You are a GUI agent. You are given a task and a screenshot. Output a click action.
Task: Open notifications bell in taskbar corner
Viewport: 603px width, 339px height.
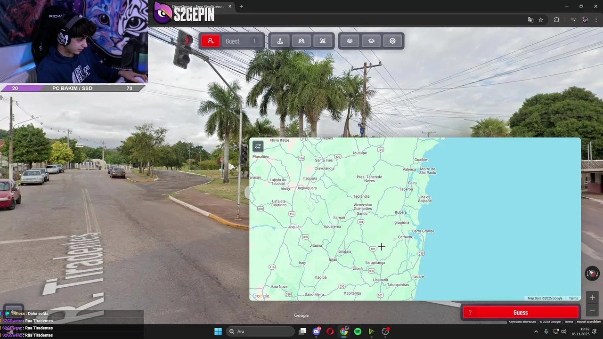tap(595, 331)
